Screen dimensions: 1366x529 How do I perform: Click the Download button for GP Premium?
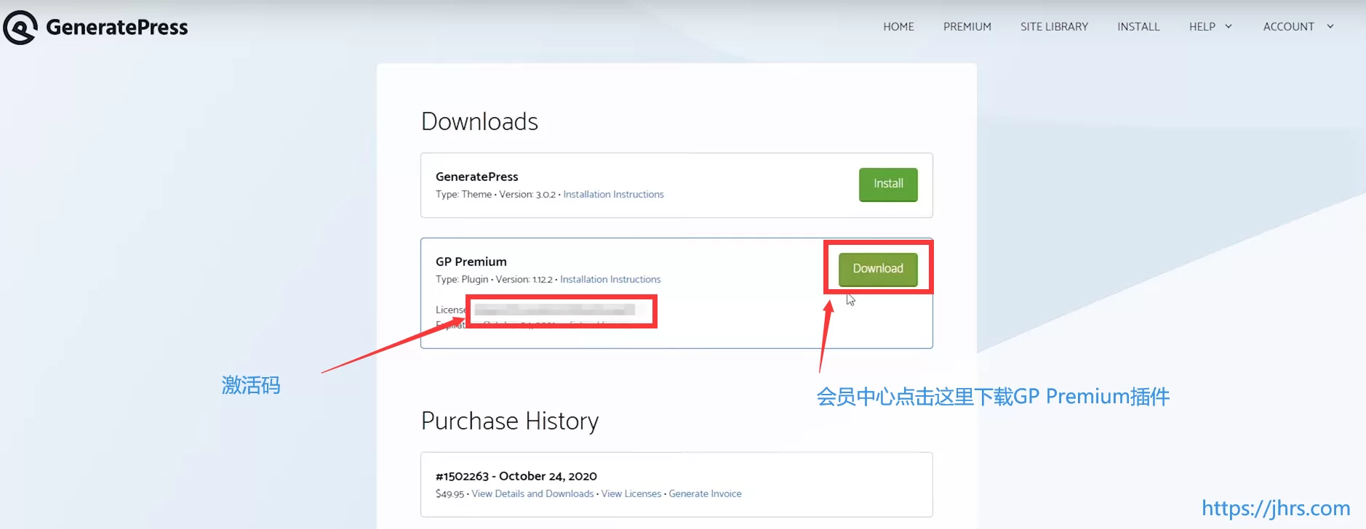tap(878, 269)
